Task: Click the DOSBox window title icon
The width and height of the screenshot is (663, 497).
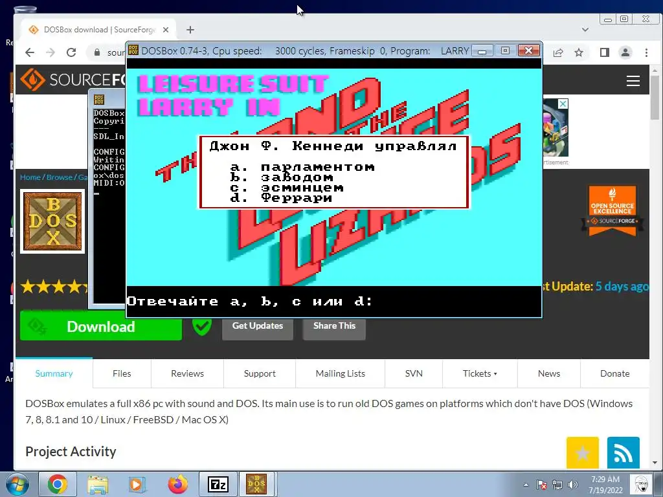Action: [133, 50]
